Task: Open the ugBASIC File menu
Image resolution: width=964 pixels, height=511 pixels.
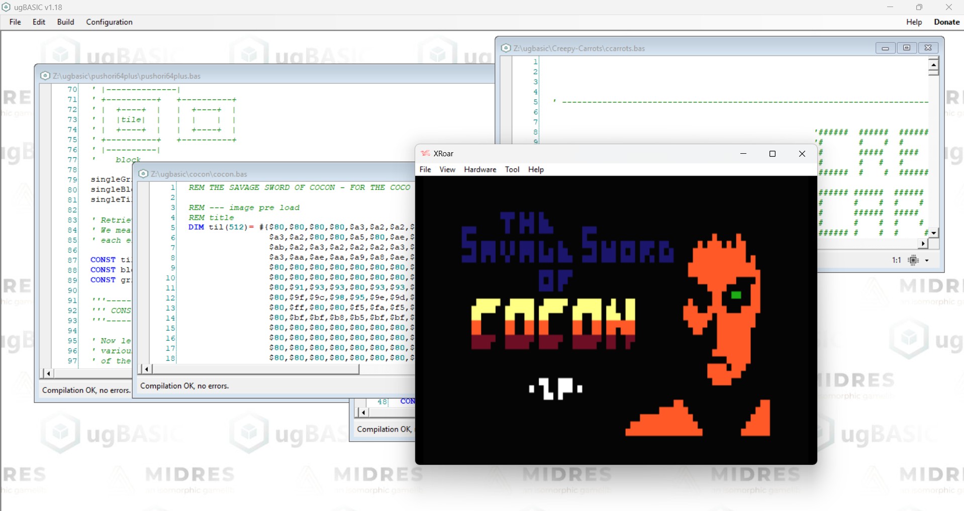Action: pyautogui.click(x=15, y=22)
